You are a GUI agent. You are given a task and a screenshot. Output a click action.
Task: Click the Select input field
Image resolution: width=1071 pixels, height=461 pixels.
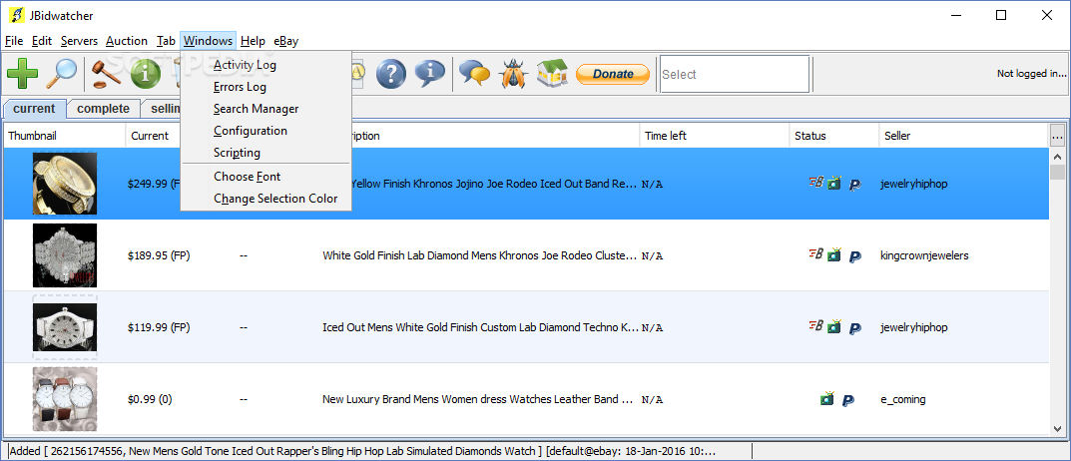point(735,74)
